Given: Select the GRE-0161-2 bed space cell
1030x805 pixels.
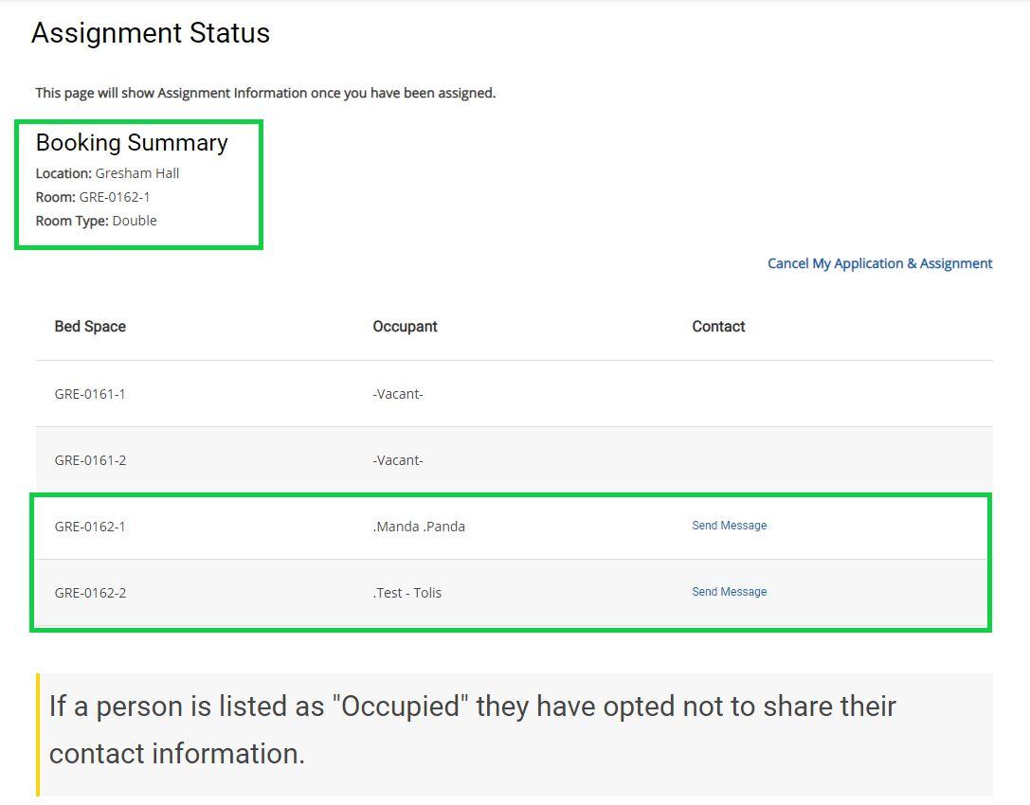Looking at the screenshot, I should [x=90, y=460].
